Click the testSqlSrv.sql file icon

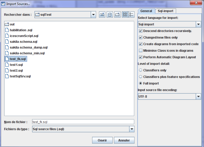click(7, 76)
